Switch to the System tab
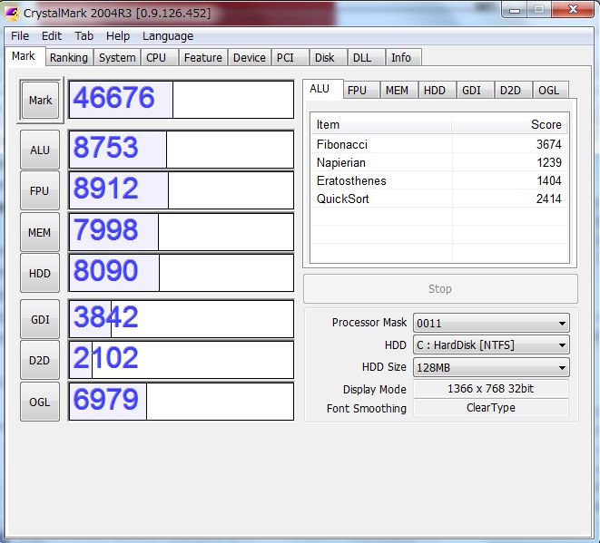The image size is (600, 543). click(x=117, y=57)
